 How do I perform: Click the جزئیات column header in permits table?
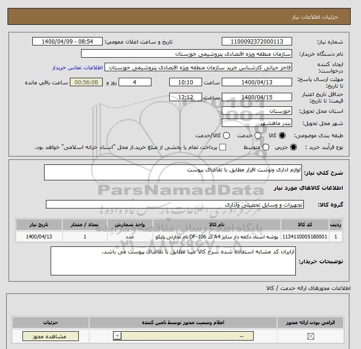coord(51,323)
